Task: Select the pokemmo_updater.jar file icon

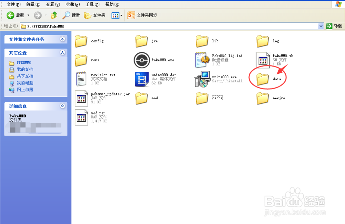Action: pyautogui.click(x=81, y=98)
